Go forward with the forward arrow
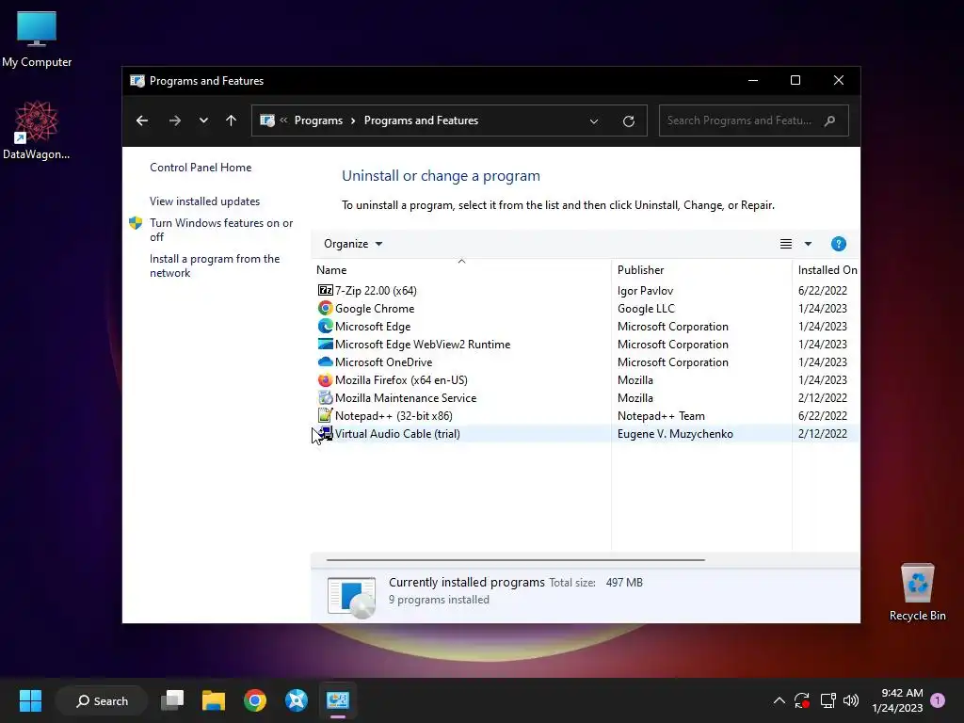 coord(174,120)
